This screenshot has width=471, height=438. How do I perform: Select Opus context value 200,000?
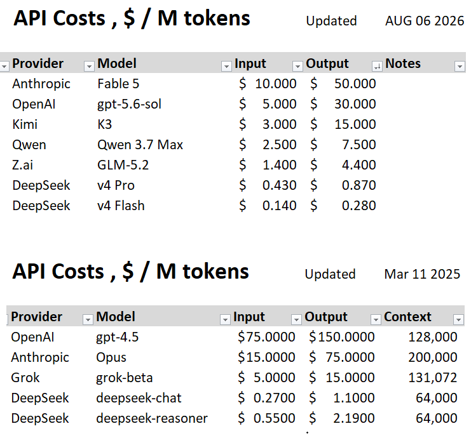click(x=433, y=357)
